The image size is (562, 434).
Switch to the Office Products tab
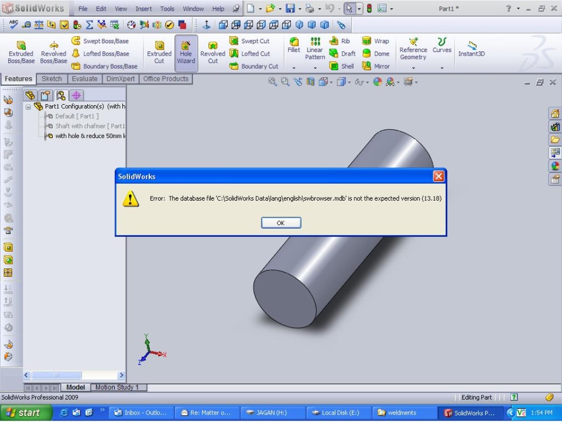tap(166, 79)
